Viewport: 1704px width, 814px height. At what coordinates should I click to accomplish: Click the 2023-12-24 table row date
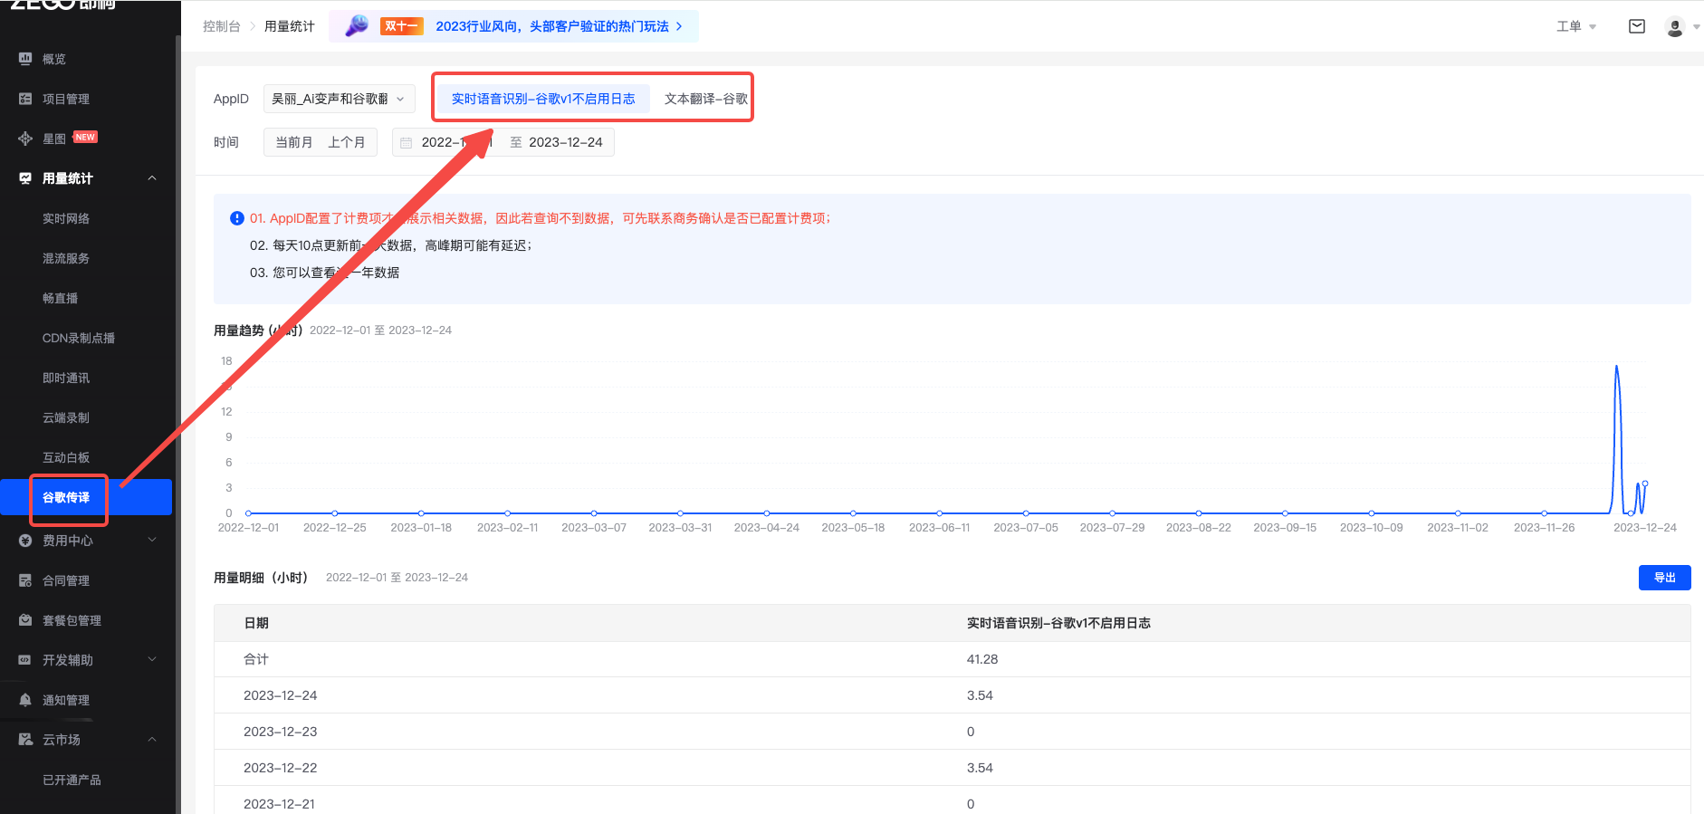click(280, 695)
